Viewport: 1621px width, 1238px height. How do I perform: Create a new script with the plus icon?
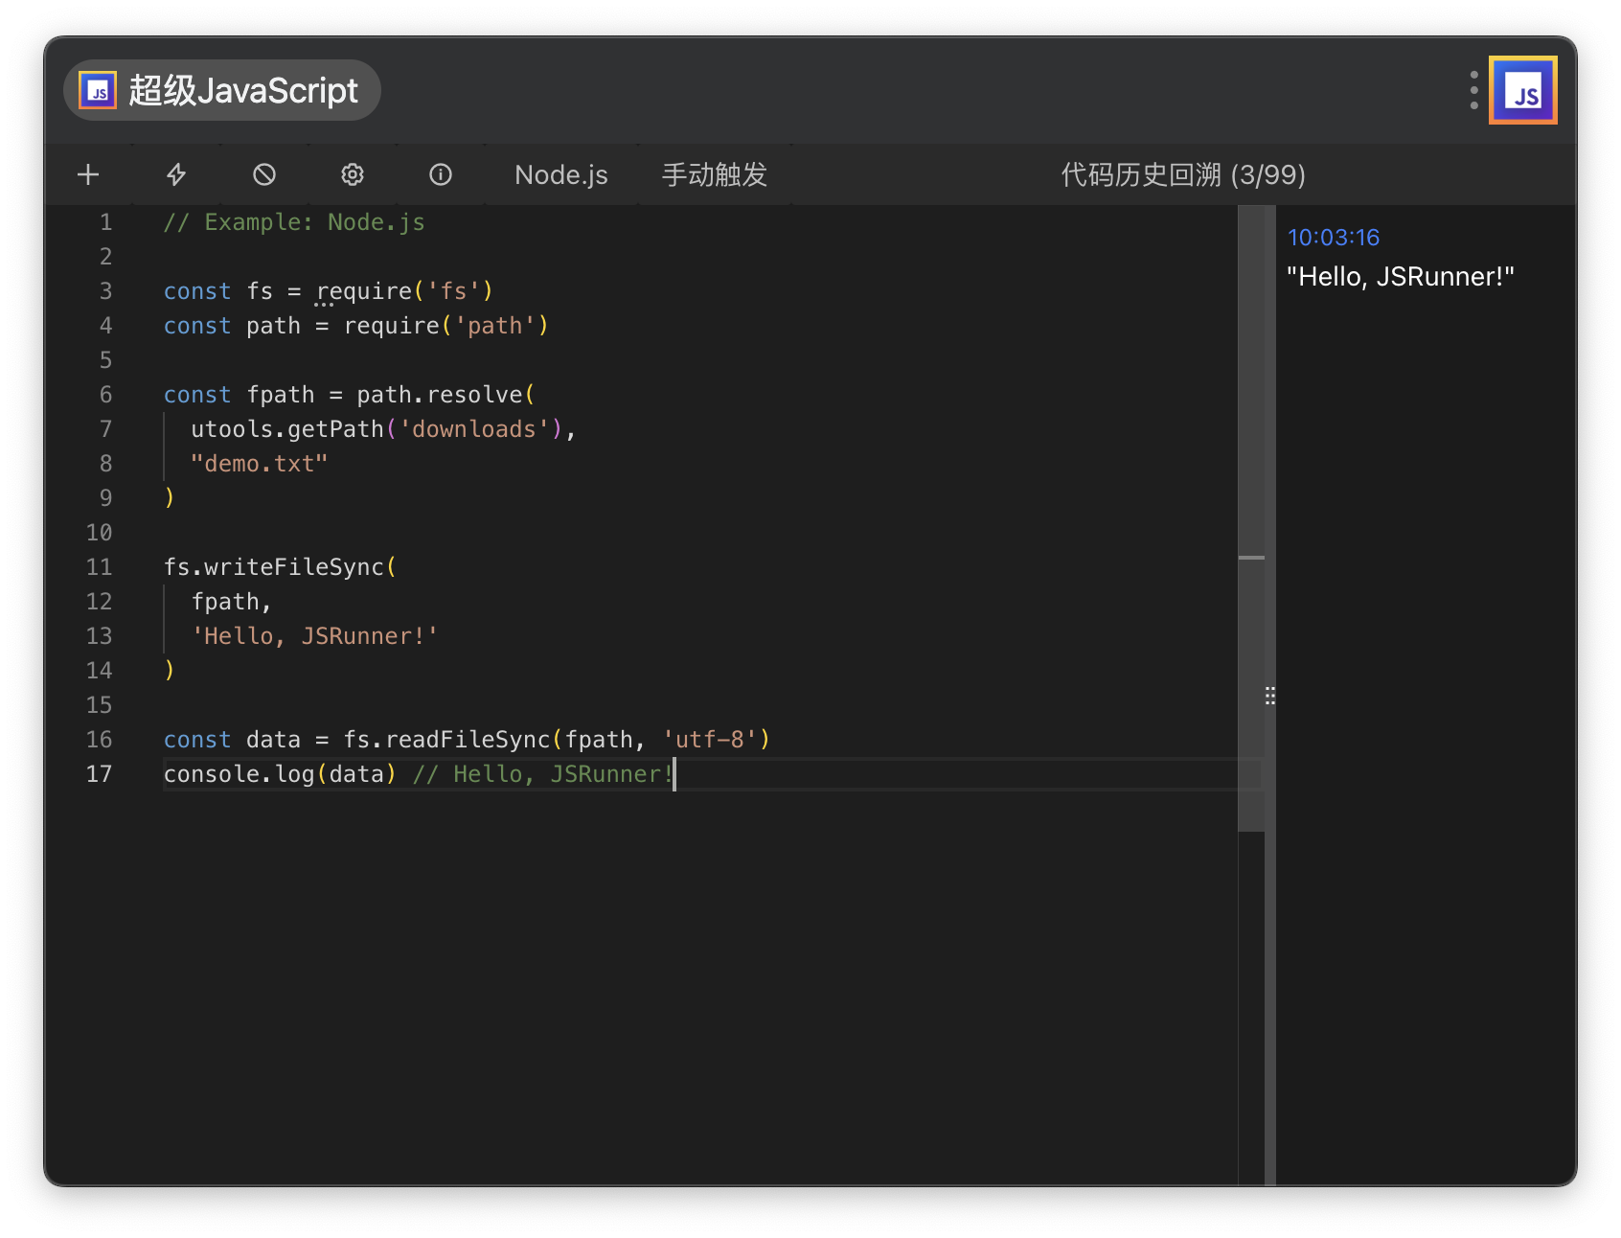pos(87,174)
